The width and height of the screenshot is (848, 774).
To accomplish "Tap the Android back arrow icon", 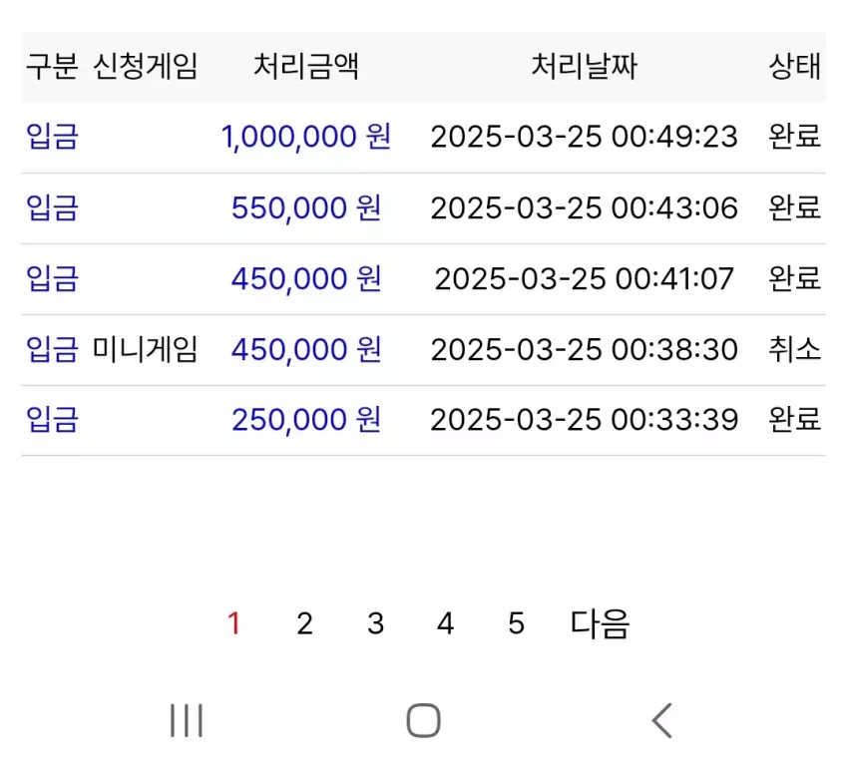I will tap(662, 720).
